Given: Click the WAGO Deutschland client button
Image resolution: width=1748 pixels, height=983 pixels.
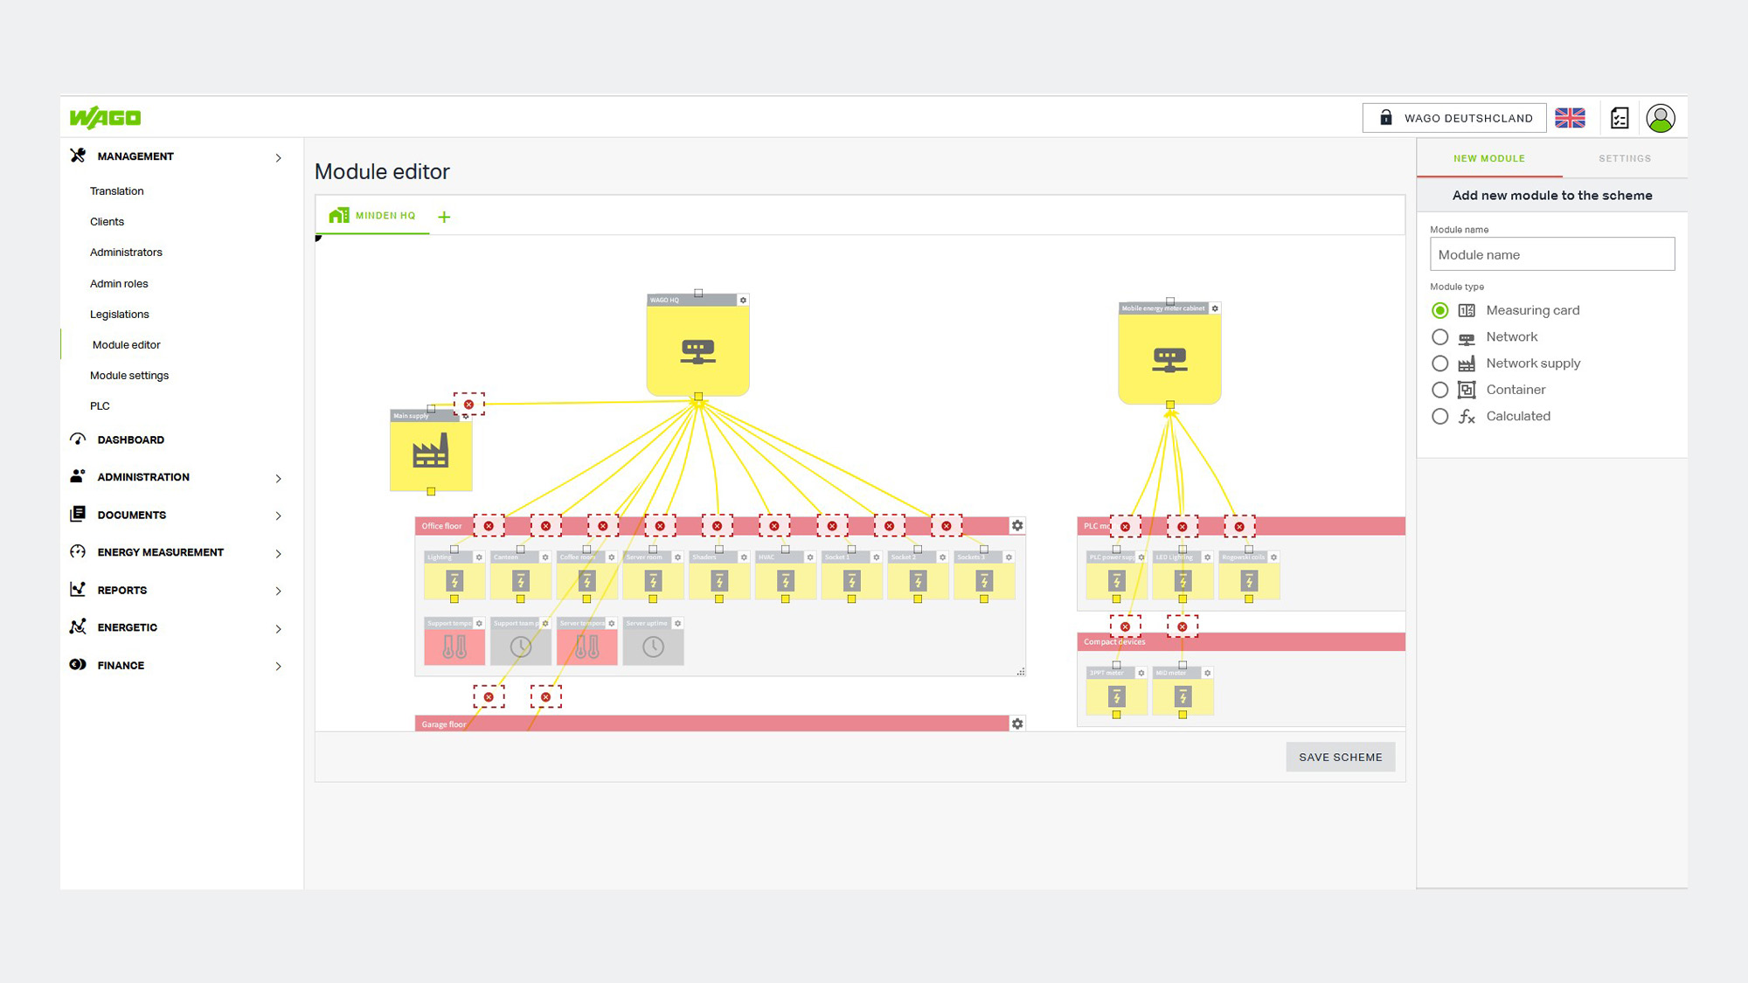Looking at the screenshot, I should tap(1455, 118).
